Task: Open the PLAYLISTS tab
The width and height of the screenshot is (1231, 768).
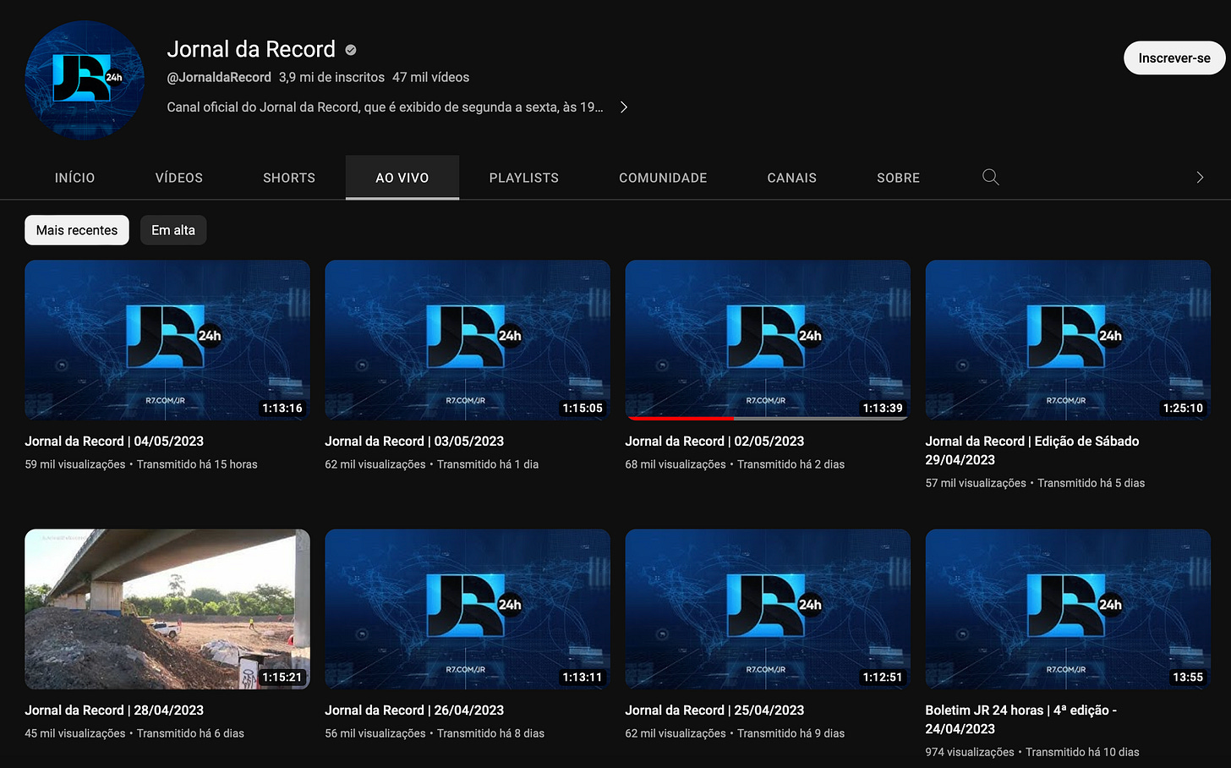Action: click(524, 178)
